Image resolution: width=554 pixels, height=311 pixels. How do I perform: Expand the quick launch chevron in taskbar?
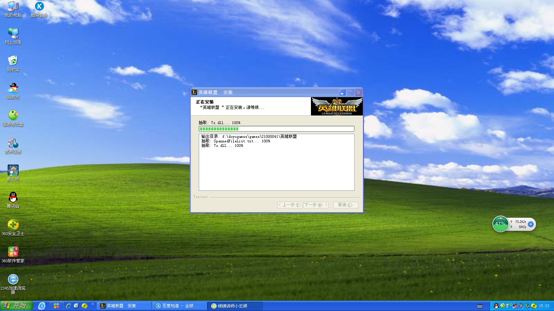click(93, 304)
